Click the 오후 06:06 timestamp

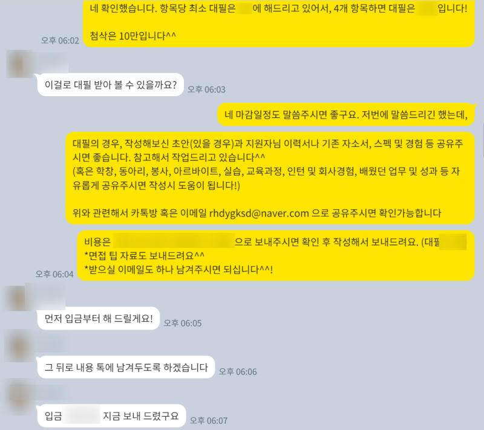[238, 372]
